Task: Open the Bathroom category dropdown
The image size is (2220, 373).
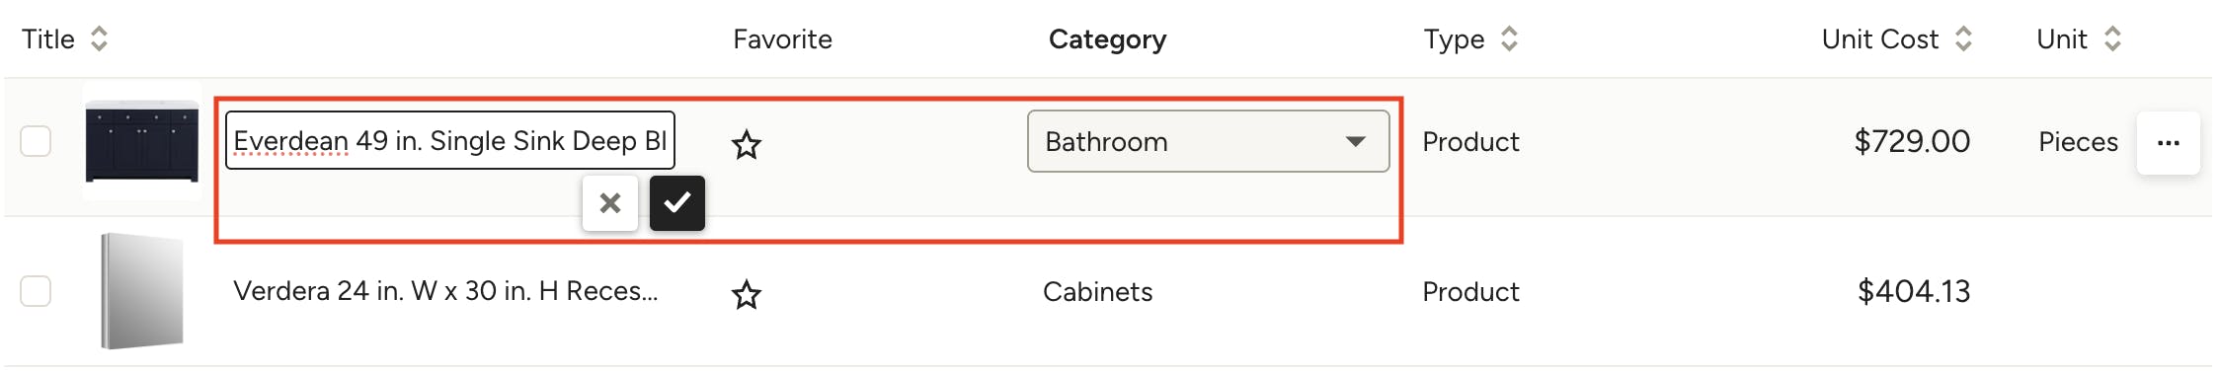Action: (x=1209, y=141)
